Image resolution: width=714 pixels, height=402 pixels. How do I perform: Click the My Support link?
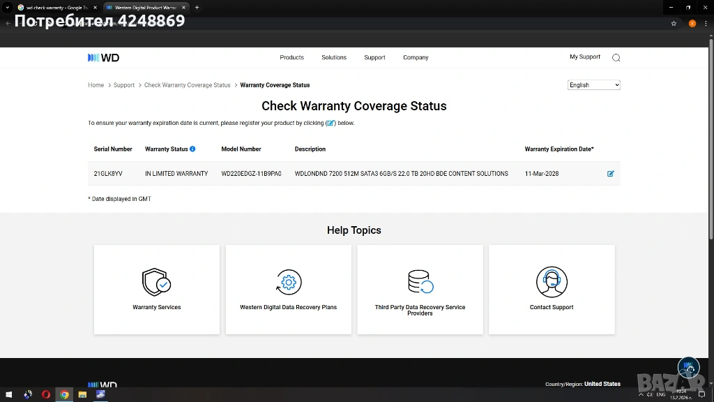click(584, 57)
